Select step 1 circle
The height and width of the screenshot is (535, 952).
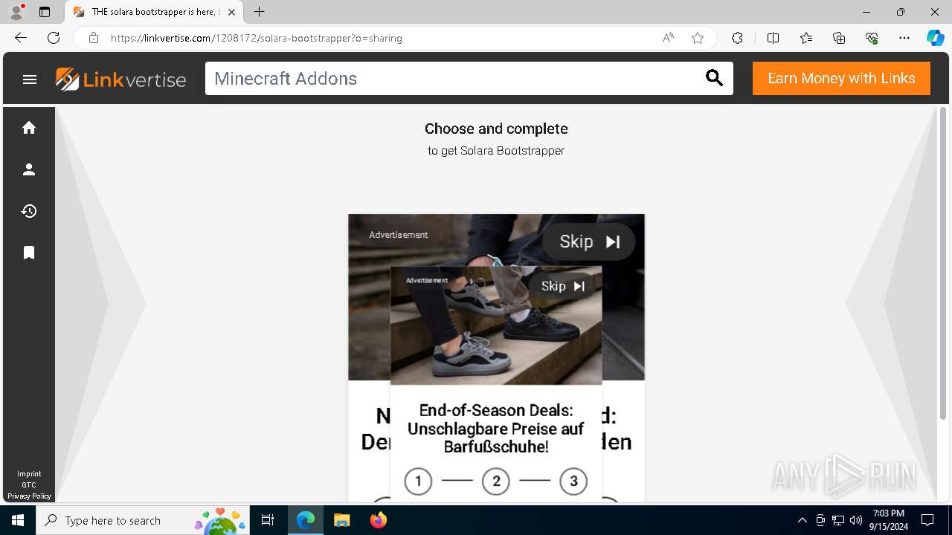click(x=418, y=481)
